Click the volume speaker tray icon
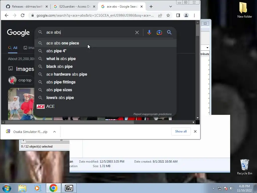Viewport: 257px width, 193px height. [x=232, y=188]
